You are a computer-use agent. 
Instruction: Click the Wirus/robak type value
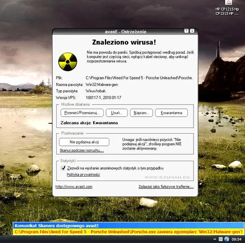[x=96, y=91]
